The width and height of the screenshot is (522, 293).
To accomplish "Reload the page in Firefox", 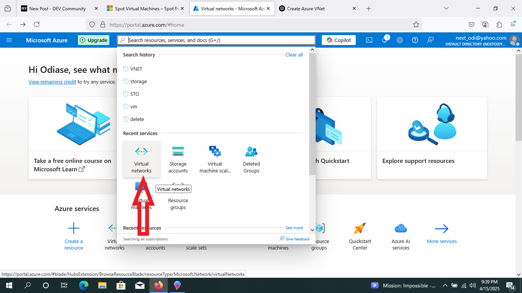I will coord(37,24).
